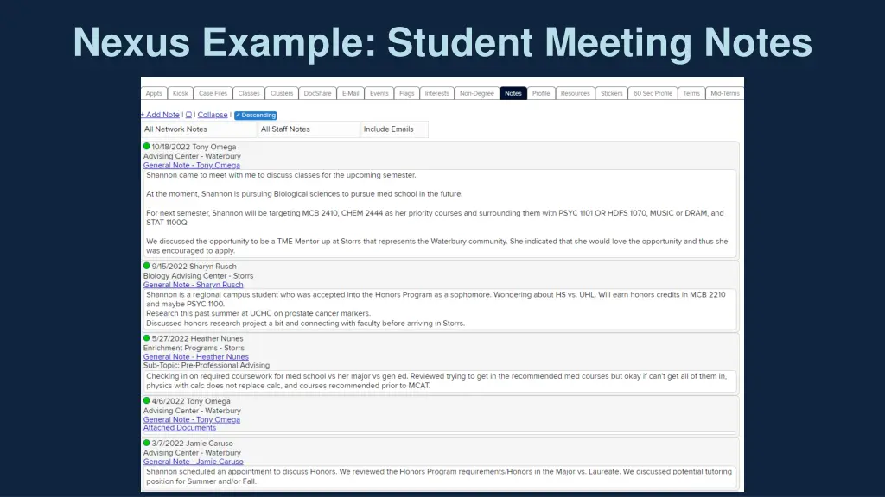
Task: Click the 4/6/2022 Tony Omega header
Action: point(191,401)
